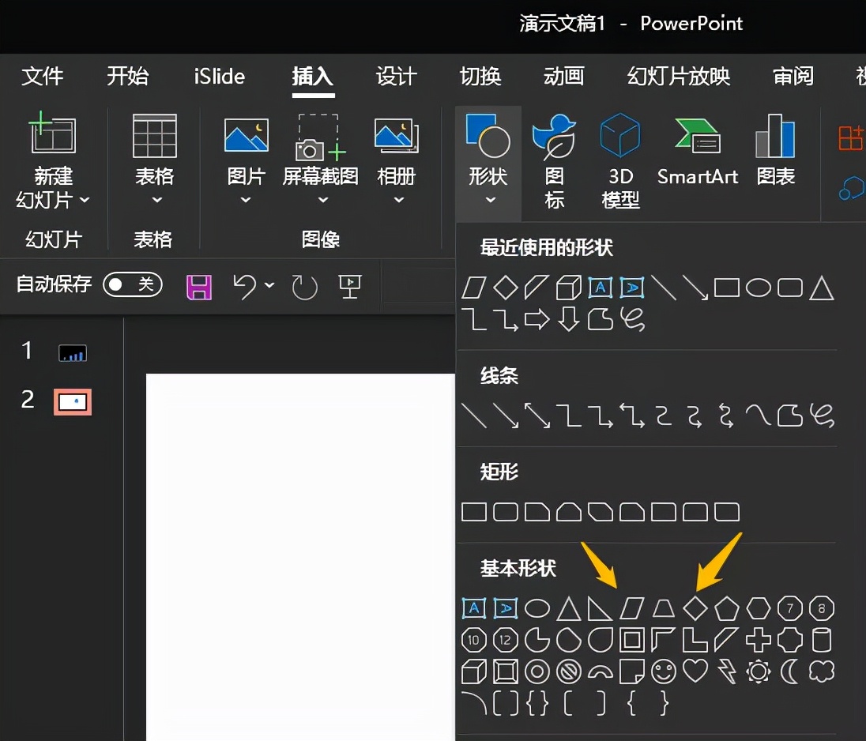Choose the oval in 基本形状
The height and width of the screenshot is (741, 866).
(537, 608)
